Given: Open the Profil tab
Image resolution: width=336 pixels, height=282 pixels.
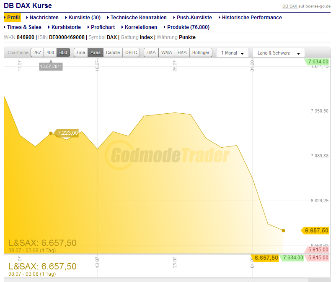Looking at the screenshot, I should point(12,18).
